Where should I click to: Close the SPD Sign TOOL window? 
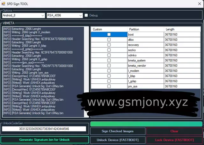(200, 4)
